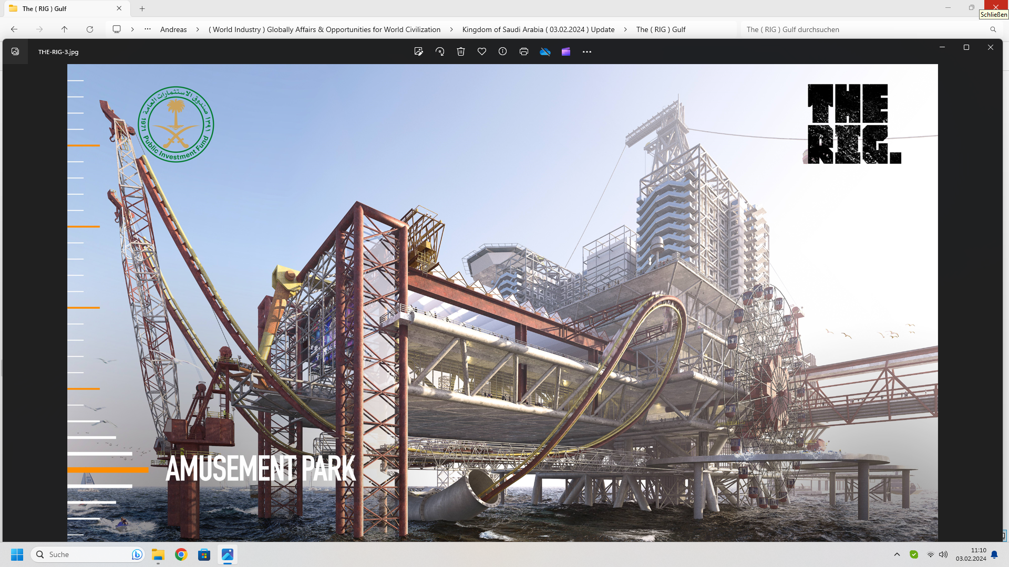Open green security shield tray icon

[x=914, y=554]
